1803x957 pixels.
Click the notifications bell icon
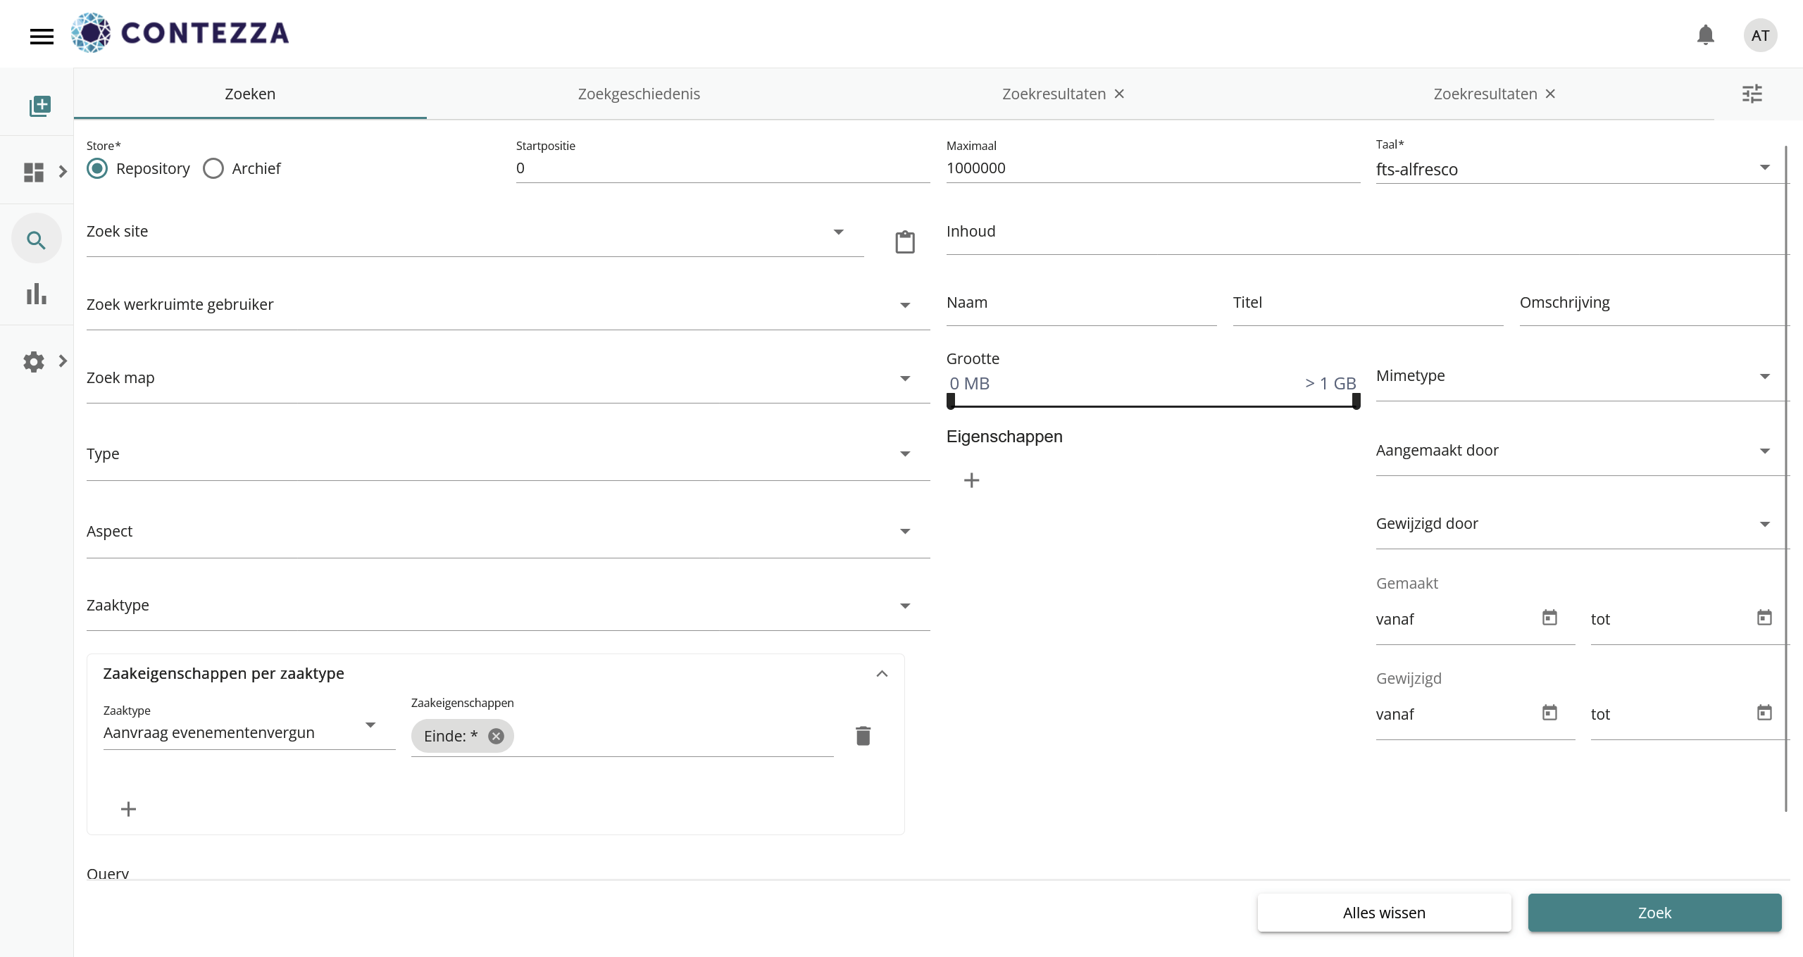(x=1705, y=35)
